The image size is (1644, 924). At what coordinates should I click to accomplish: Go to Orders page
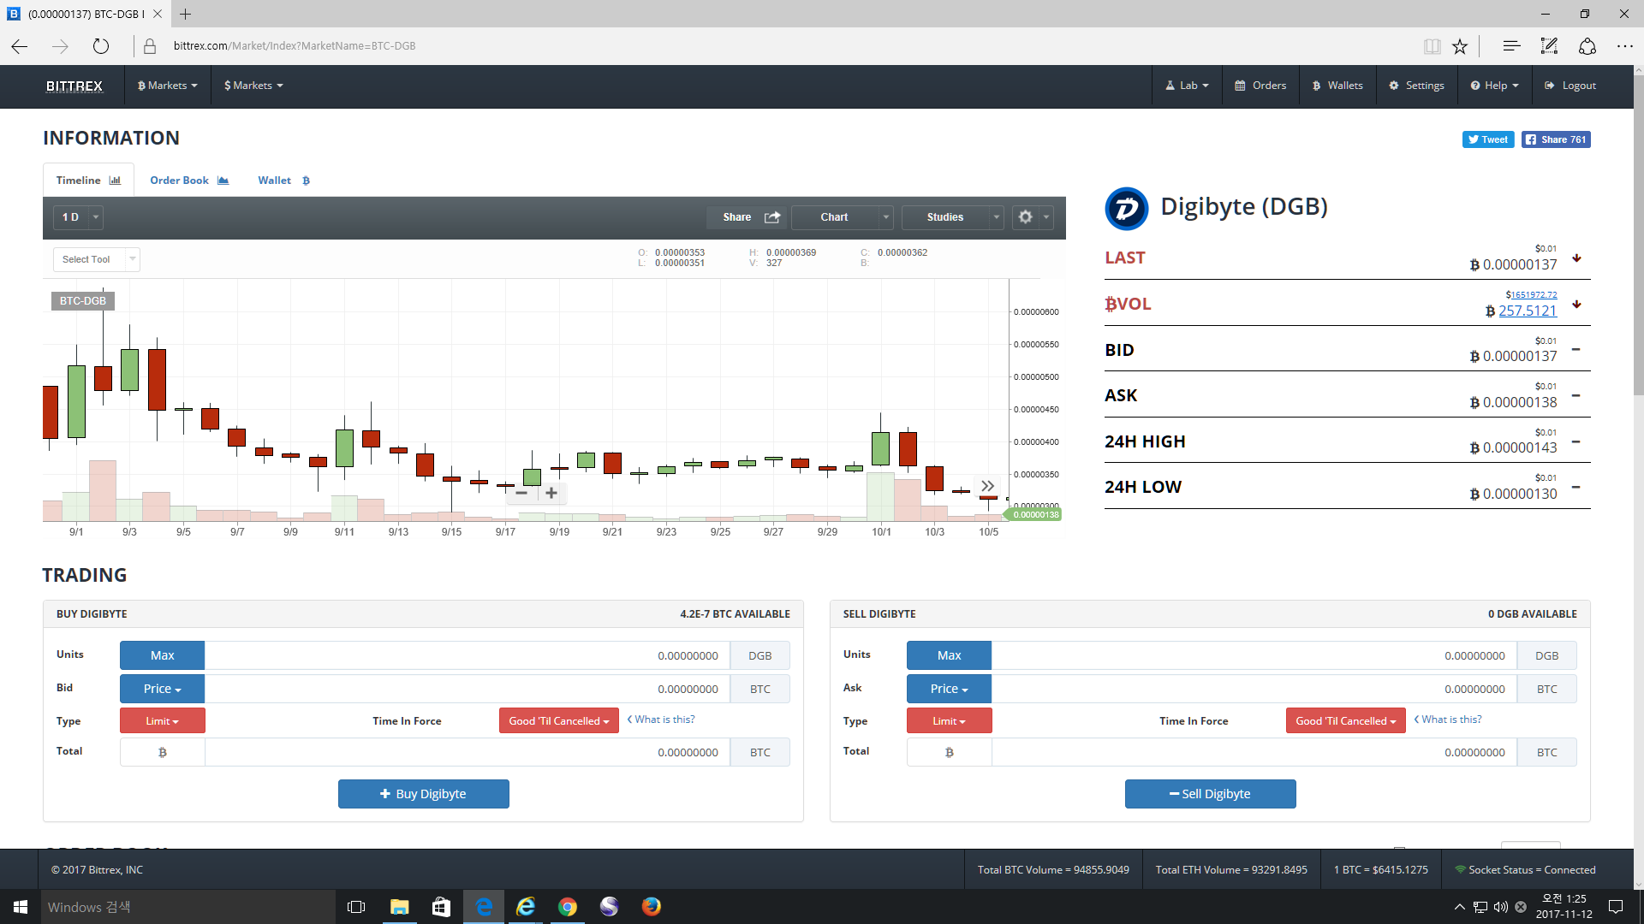click(x=1260, y=86)
